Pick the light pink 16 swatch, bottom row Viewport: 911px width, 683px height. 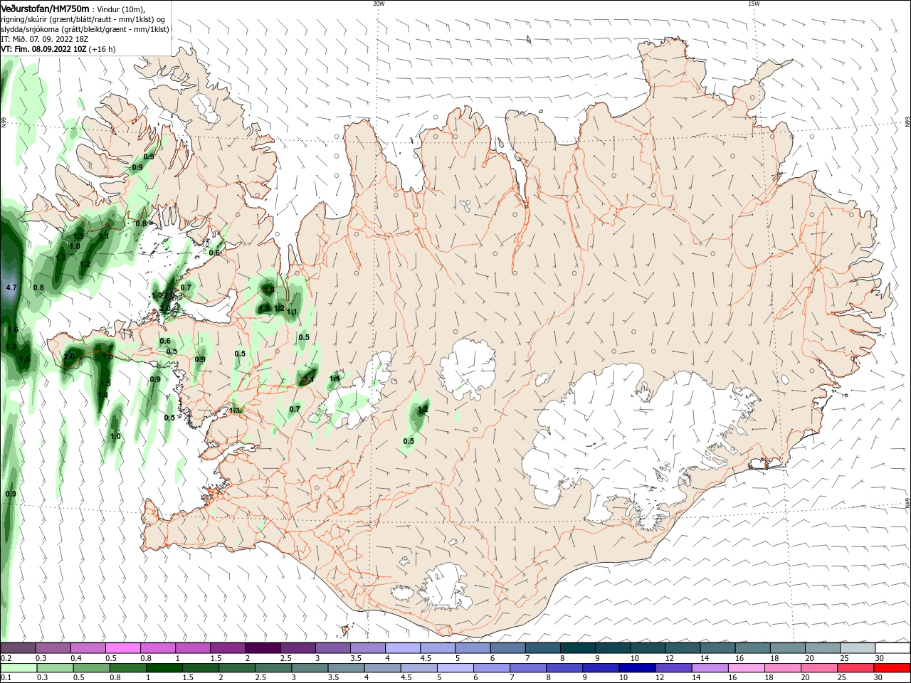click(747, 668)
